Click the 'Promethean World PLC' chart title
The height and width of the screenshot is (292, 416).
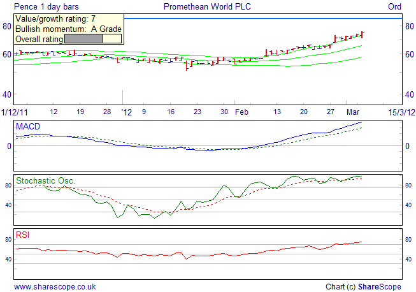(207, 6)
